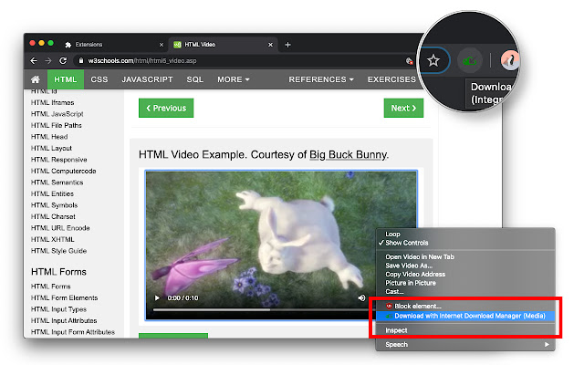
Task: Click the browser back arrow
Action: [34, 61]
